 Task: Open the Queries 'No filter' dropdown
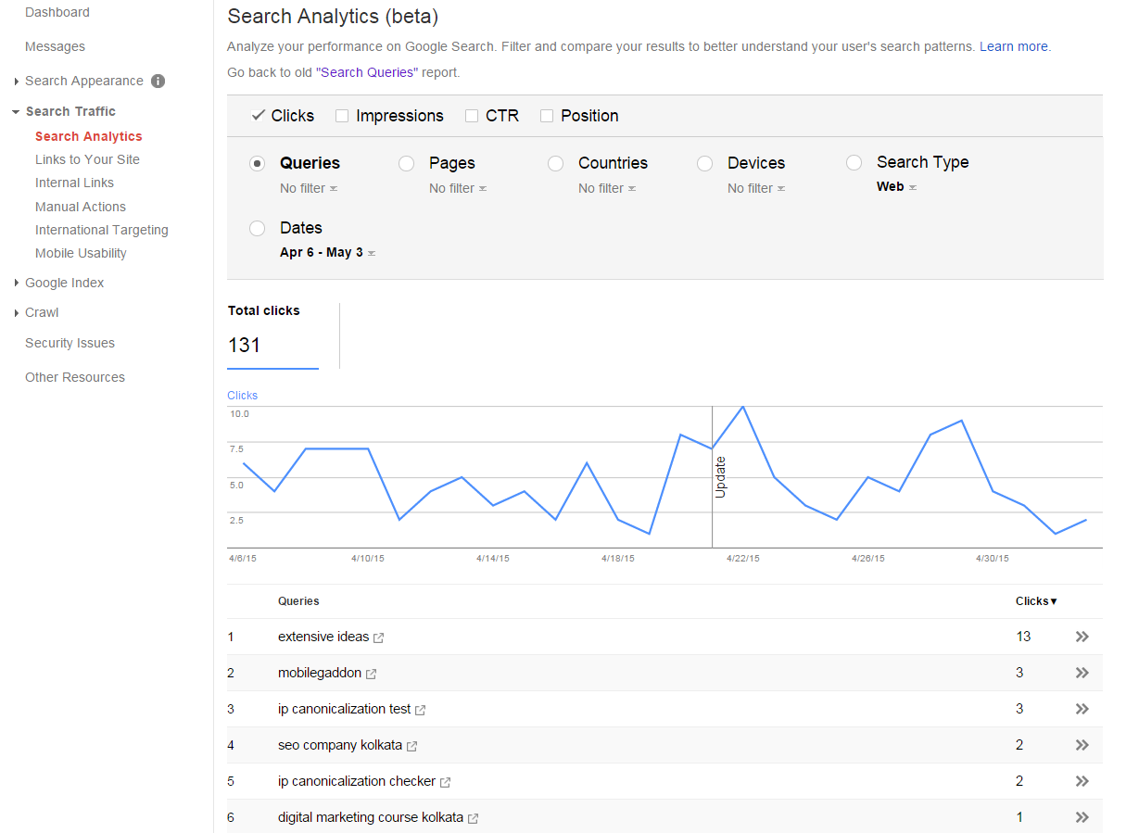click(309, 188)
